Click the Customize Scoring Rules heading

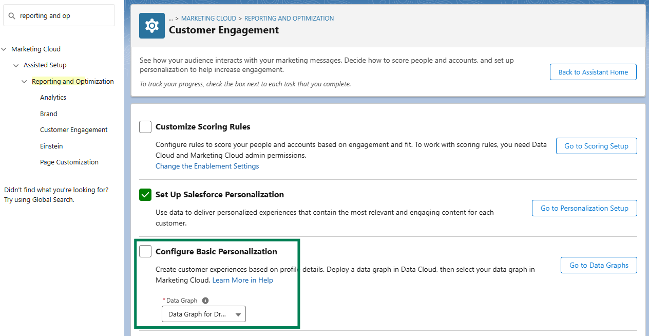coord(203,127)
